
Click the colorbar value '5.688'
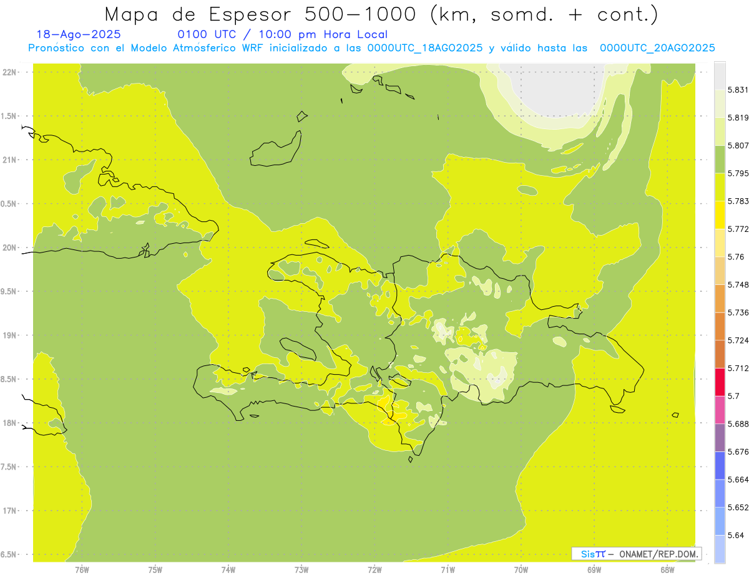click(738, 424)
